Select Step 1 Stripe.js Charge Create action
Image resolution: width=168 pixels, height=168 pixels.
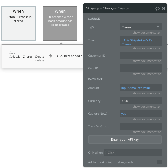[x=27, y=57]
